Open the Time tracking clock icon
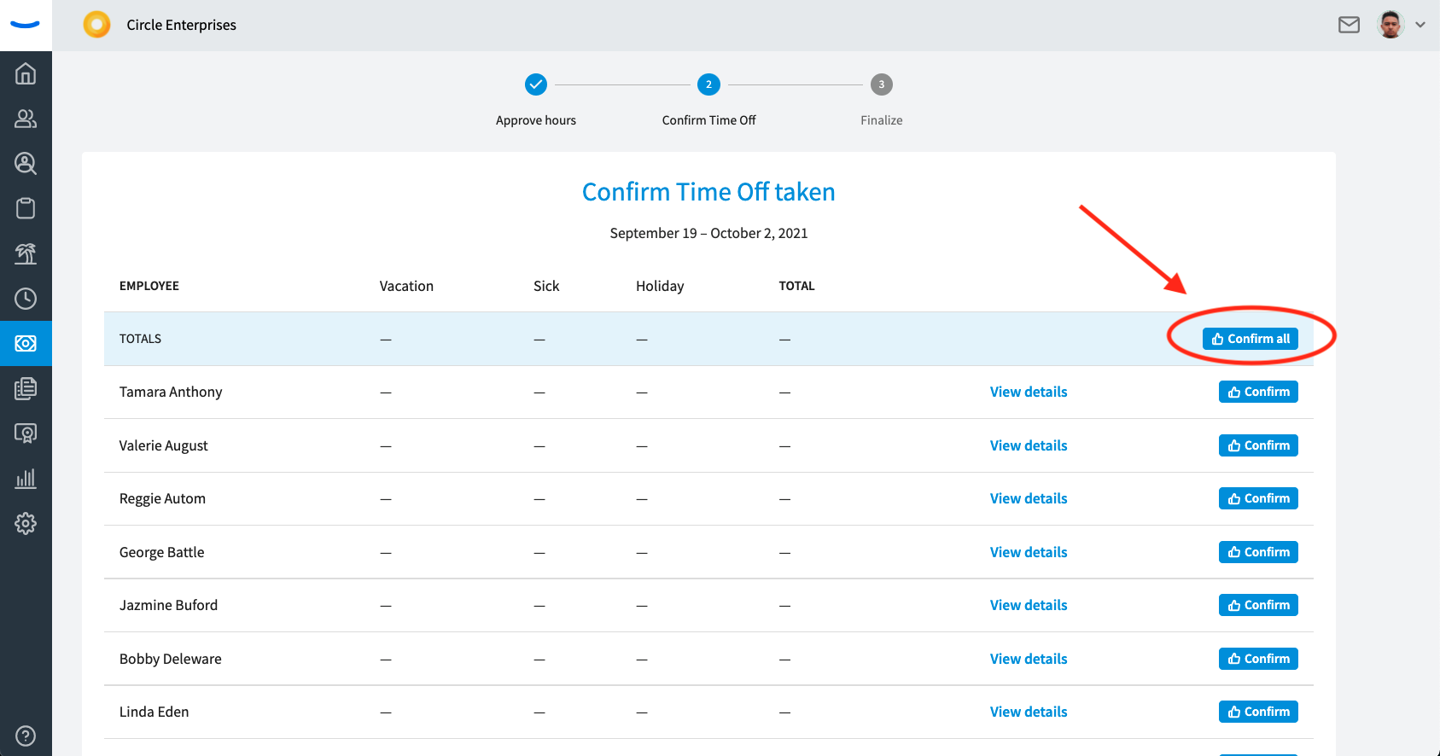Screen dimensions: 1440x756 point(26,299)
